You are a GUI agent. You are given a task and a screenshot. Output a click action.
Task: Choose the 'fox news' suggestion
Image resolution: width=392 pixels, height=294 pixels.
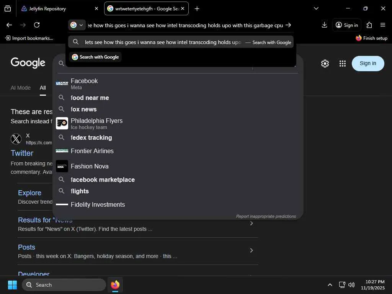178,109
